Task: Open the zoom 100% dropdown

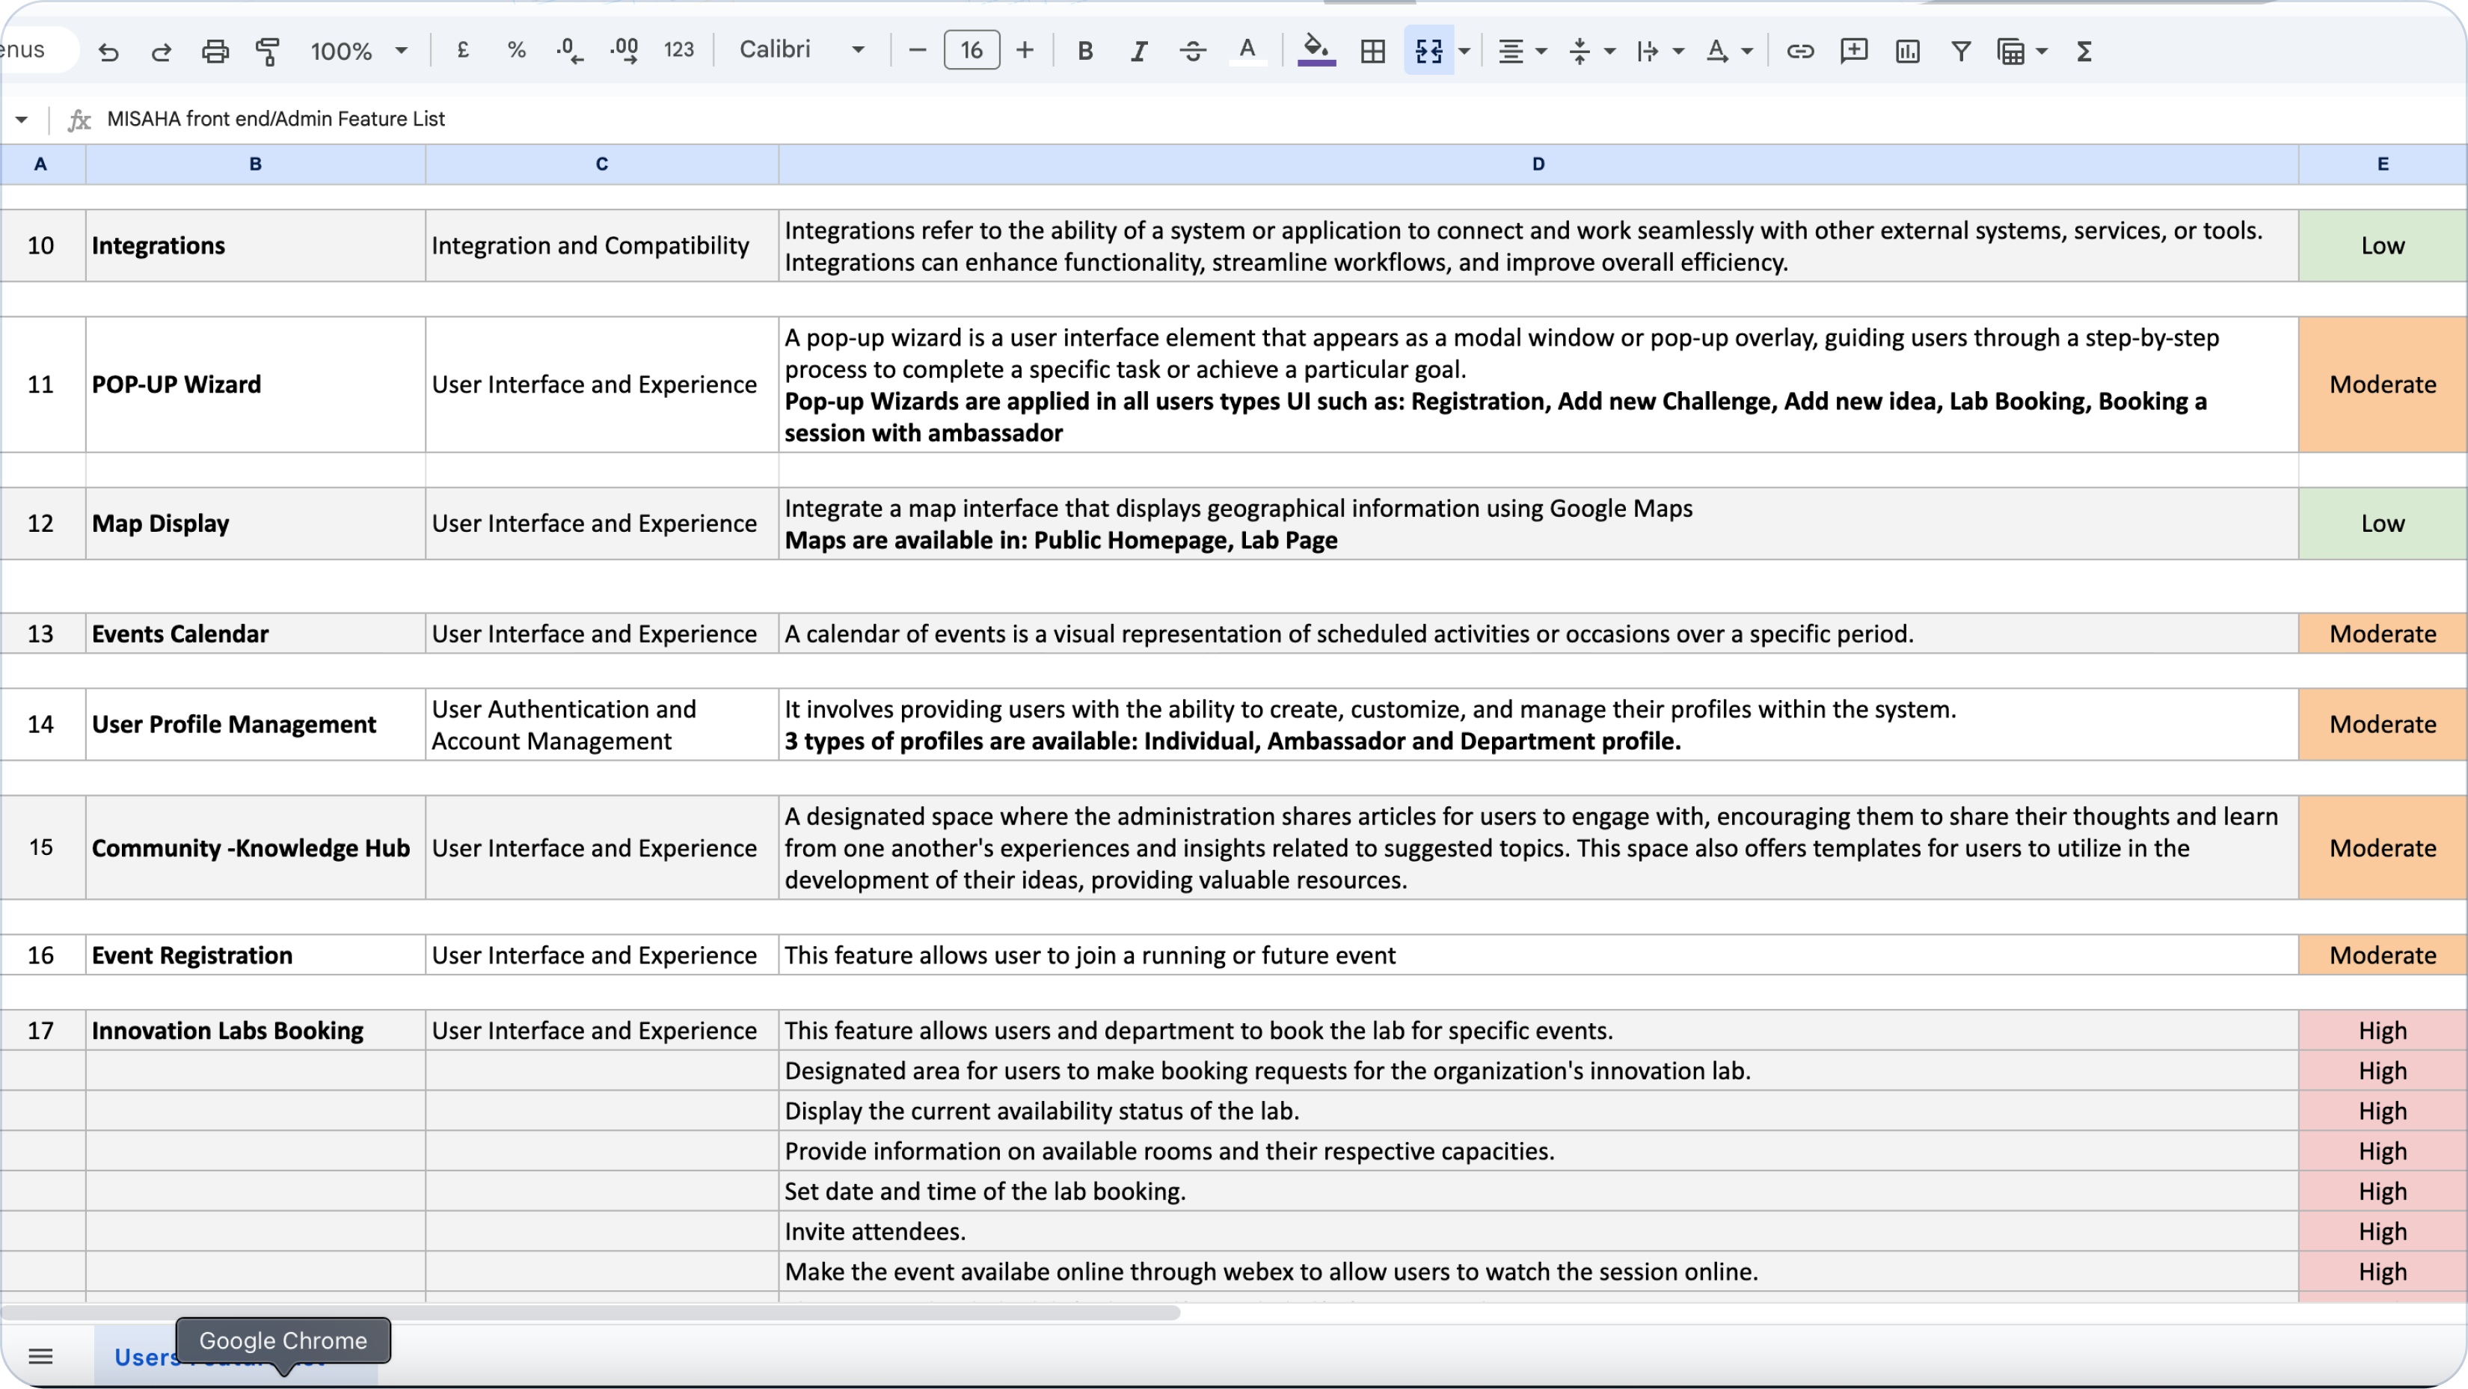Action: pos(359,51)
